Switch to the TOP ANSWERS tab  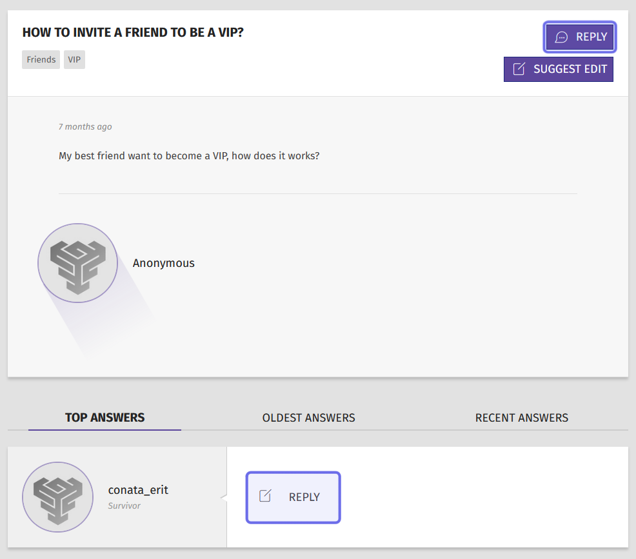tap(104, 418)
